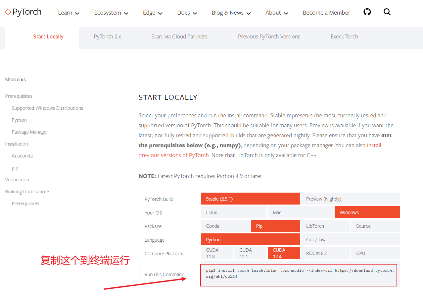Follow the install previous versions of PyTorch link
Image resolution: width=423 pixels, height=303 pixels.
tap(174, 155)
